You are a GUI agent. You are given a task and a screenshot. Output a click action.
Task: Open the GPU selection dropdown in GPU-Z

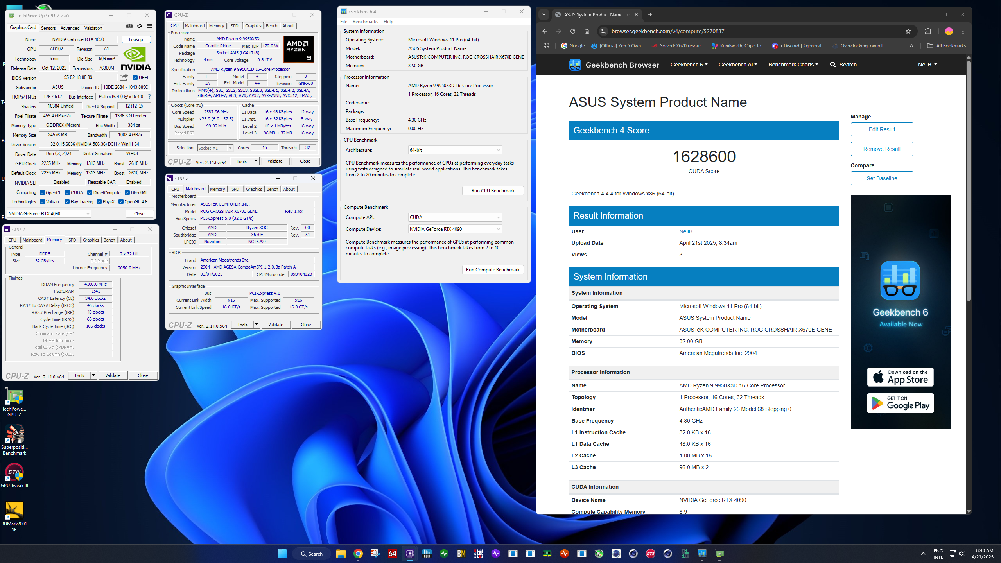click(x=49, y=214)
